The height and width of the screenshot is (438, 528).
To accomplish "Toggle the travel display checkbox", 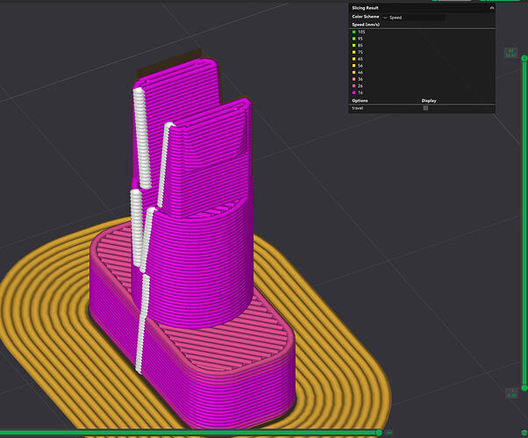I will (x=425, y=108).
